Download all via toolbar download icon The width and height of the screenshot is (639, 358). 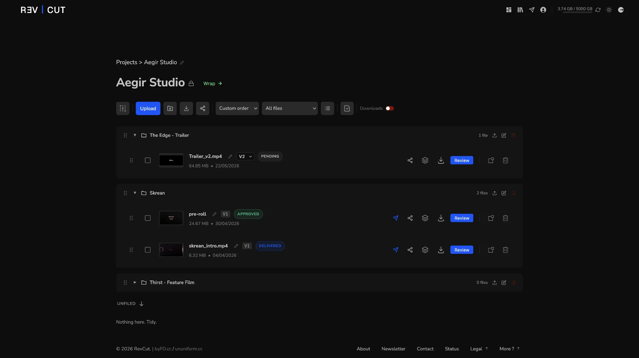[x=186, y=108]
